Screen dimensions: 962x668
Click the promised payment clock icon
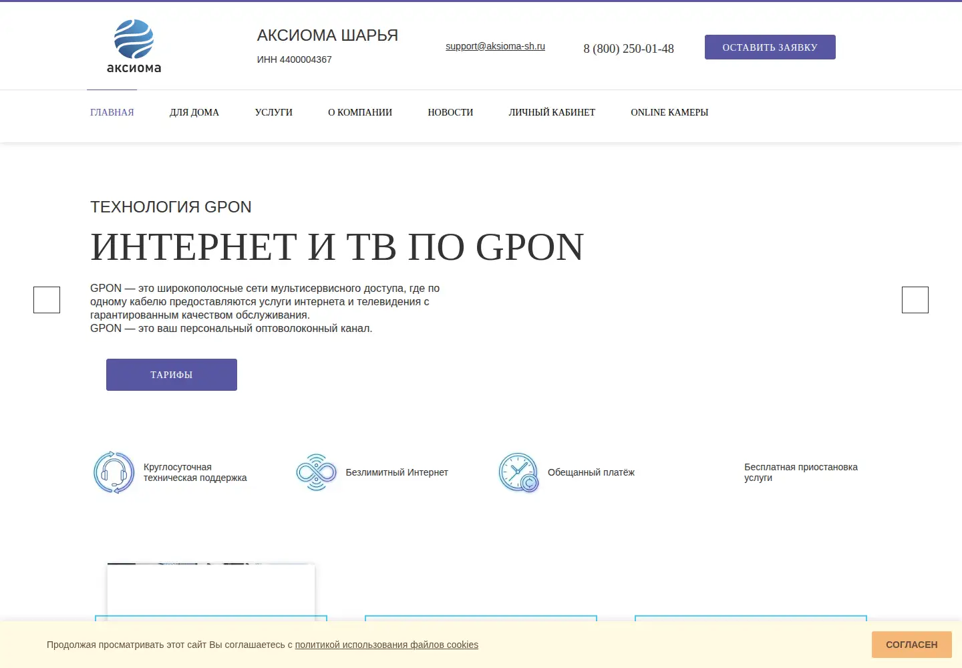518,472
